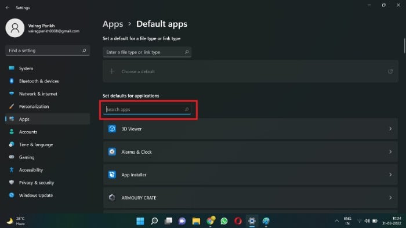Viewport: 406px width, 228px height.
Task: Expand the 3D Viewer row chevron
Action: pyautogui.click(x=390, y=129)
